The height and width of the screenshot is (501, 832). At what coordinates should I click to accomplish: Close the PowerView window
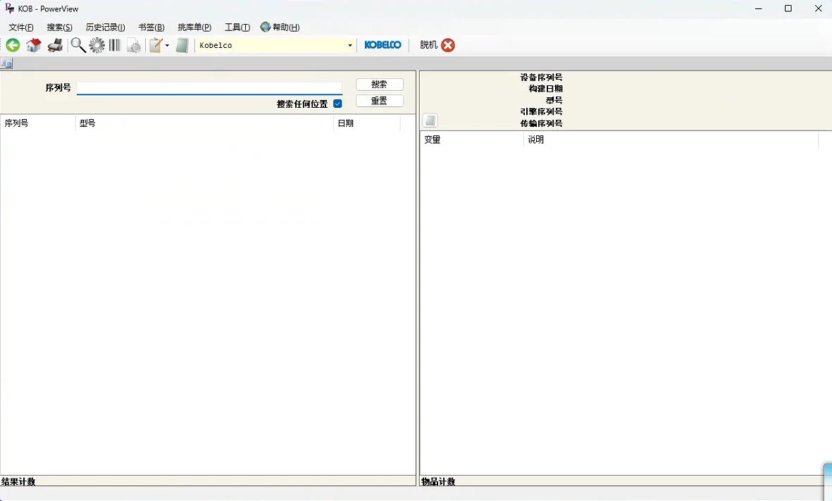coord(818,8)
